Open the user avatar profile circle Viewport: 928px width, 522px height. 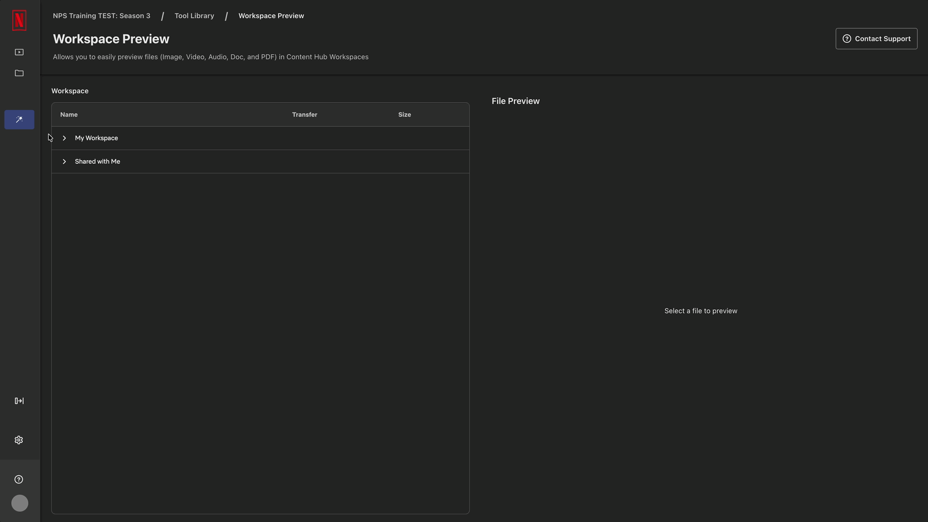click(20, 503)
